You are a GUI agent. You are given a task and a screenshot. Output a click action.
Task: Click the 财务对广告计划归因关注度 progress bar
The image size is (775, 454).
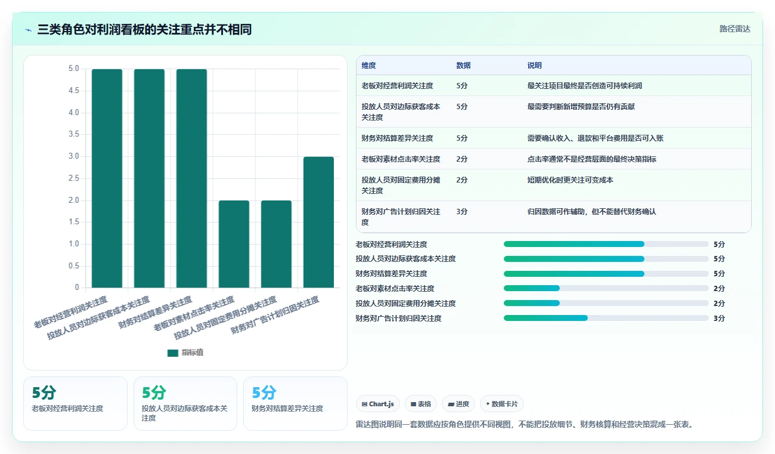point(606,318)
